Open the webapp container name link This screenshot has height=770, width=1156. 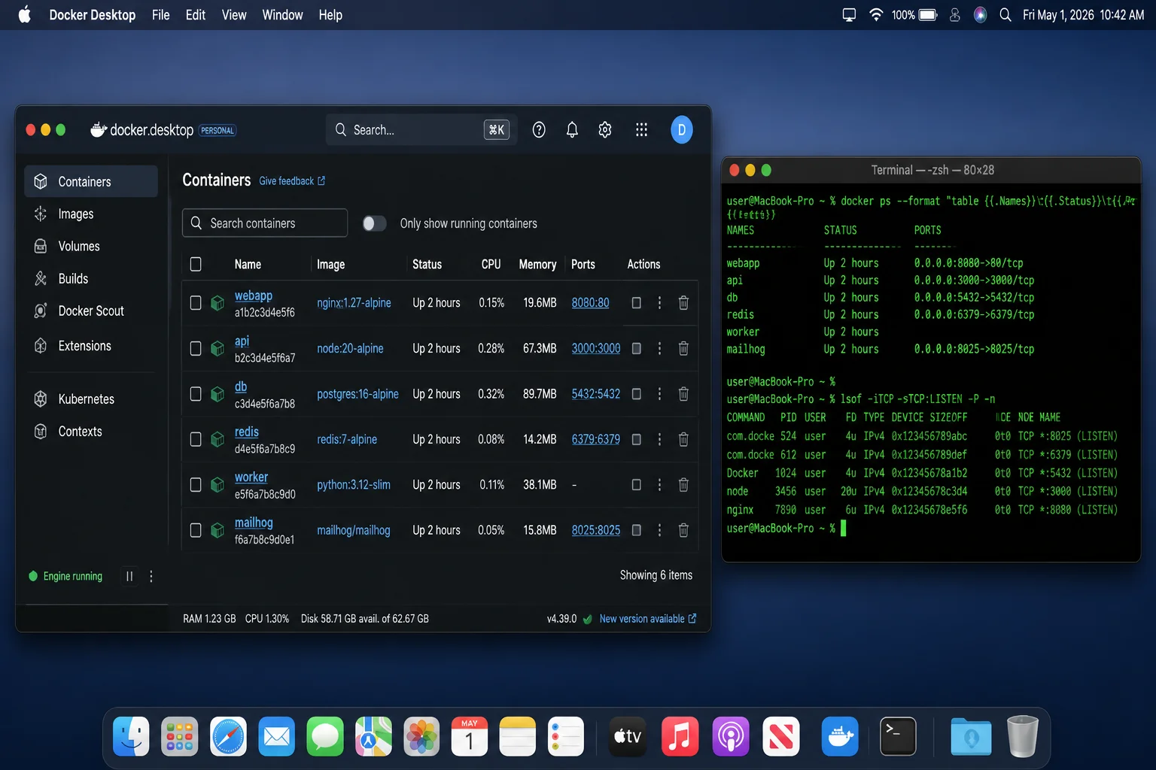tap(254, 296)
